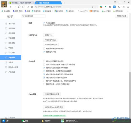Click the skin/shirt icon in the title bar
This screenshot has width=131, height=123.
(115, 2)
